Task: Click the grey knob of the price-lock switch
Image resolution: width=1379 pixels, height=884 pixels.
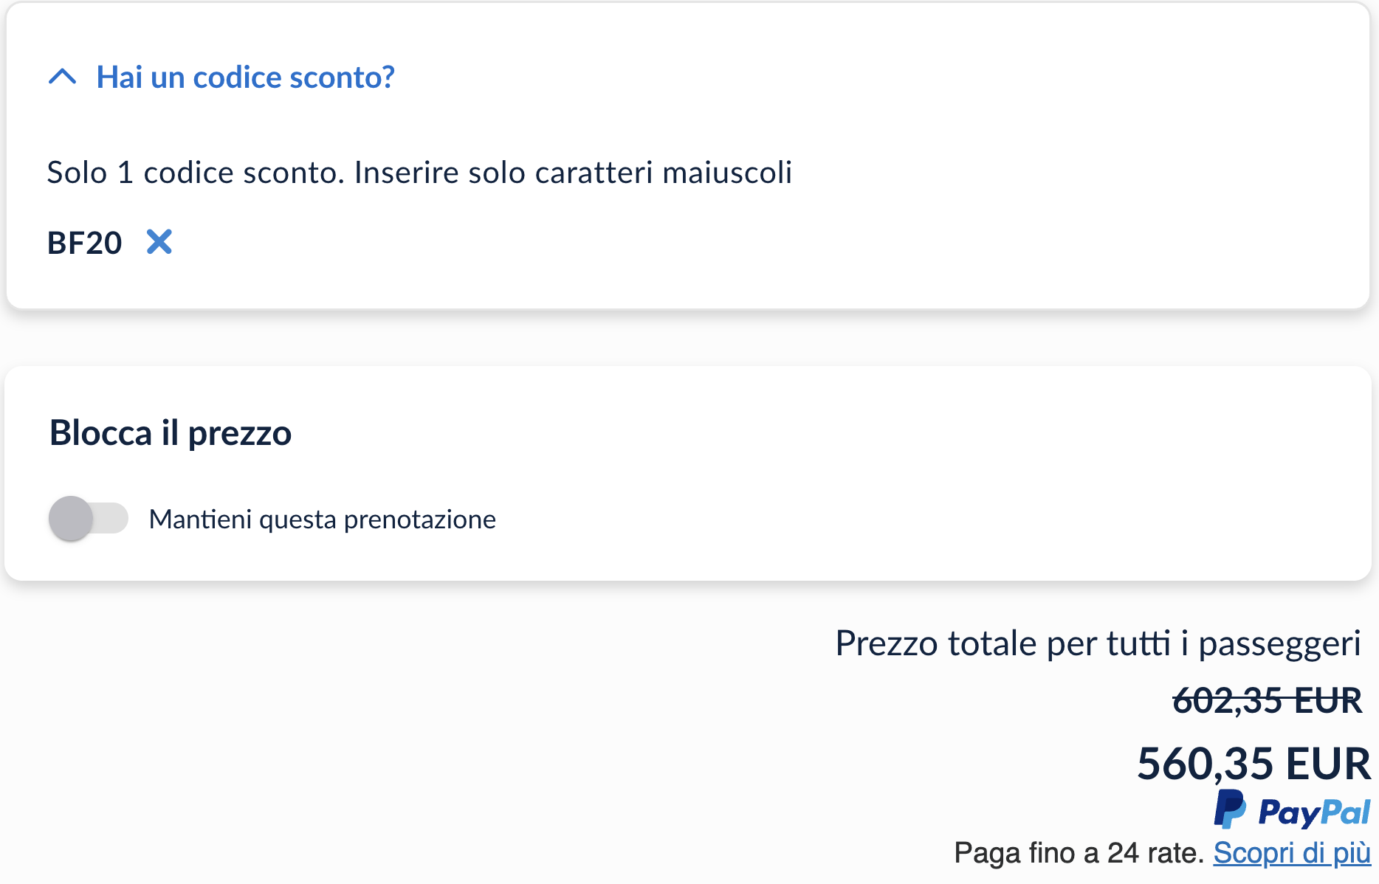Action: [71, 518]
